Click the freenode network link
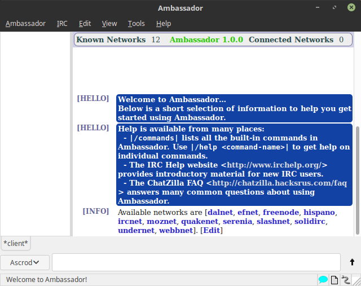 [x=281, y=212]
